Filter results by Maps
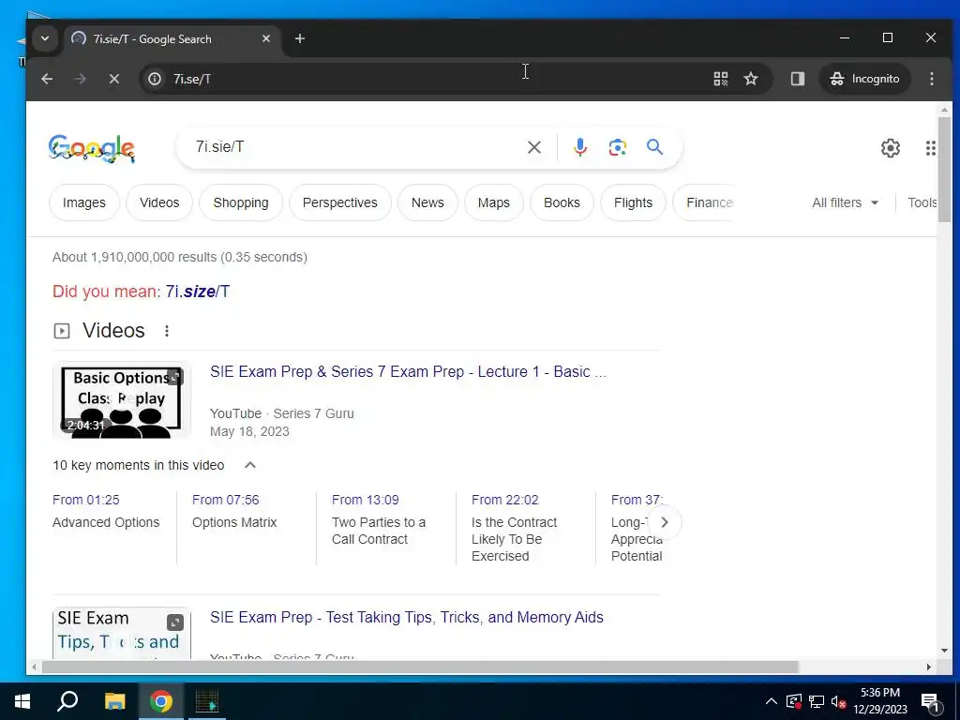The image size is (960, 720). 493,202
